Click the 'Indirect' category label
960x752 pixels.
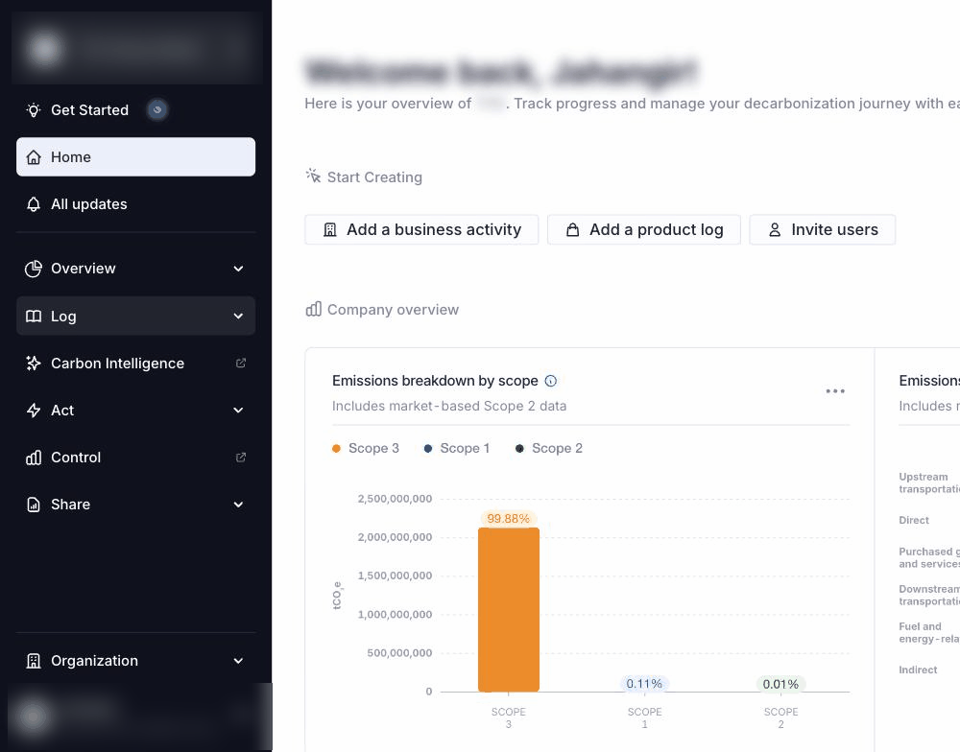click(x=918, y=670)
